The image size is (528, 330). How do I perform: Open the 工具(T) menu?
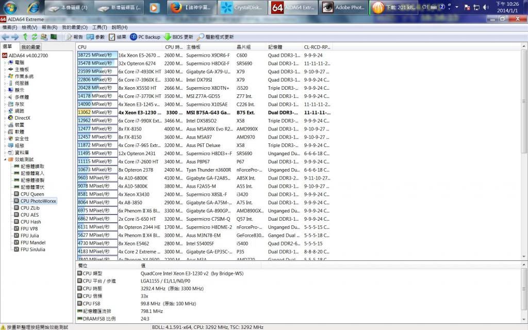tap(100, 27)
